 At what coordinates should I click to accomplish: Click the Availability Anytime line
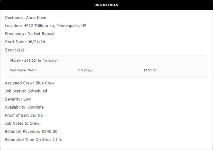tap(24, 107)
